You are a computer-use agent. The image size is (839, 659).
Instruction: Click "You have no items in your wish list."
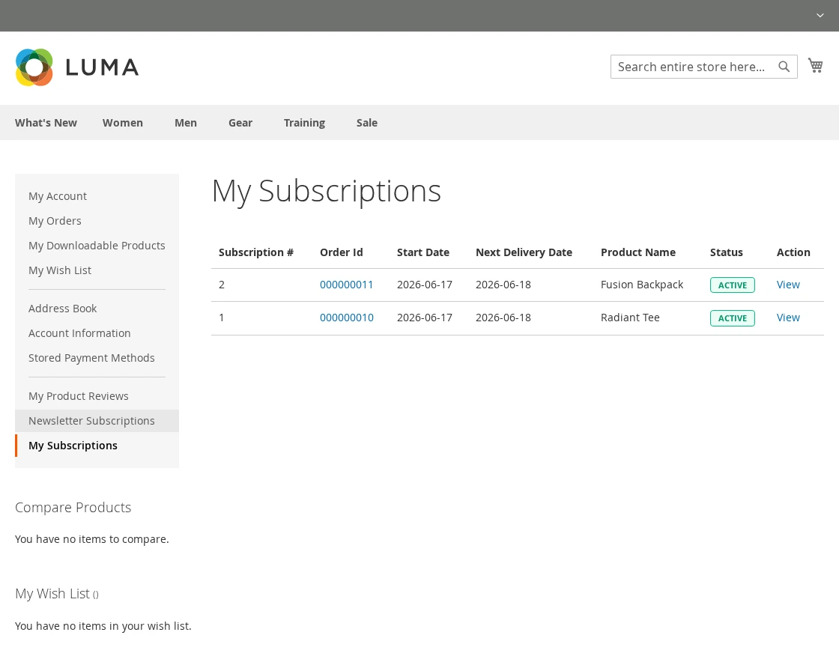[103, 626]
